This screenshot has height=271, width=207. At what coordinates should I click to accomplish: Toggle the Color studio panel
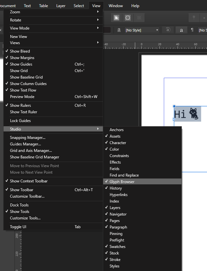click(142, 149)
